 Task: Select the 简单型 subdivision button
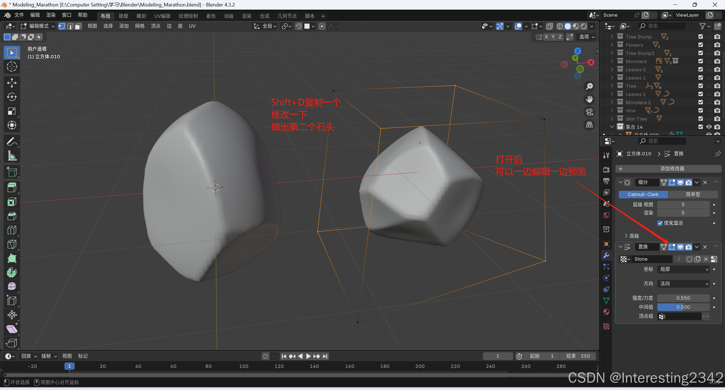pyautogui.click(x=693, y=194)
